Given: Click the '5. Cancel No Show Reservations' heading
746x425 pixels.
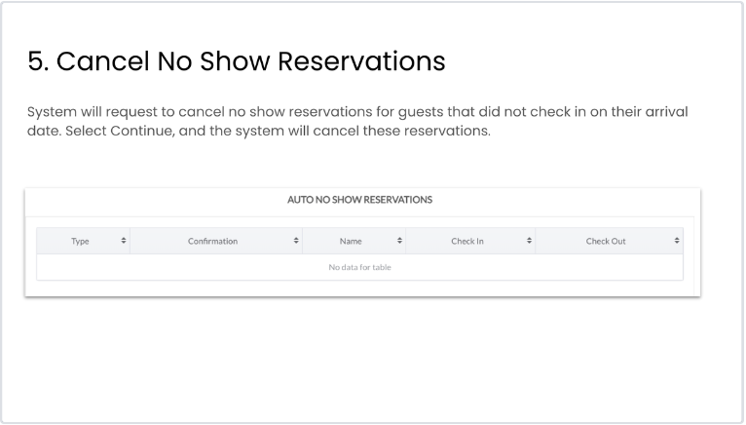Looking at the screenshot, I should coord(236,61).
